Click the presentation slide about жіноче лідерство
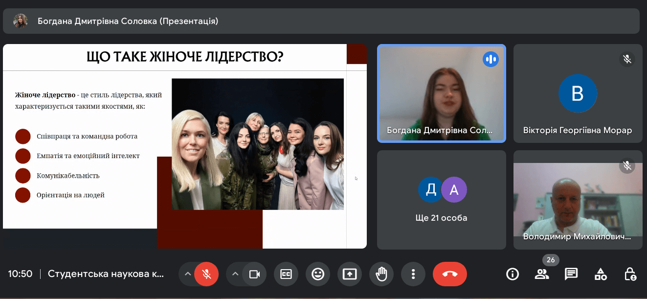The image size is (647, 299). click(184, 146)
